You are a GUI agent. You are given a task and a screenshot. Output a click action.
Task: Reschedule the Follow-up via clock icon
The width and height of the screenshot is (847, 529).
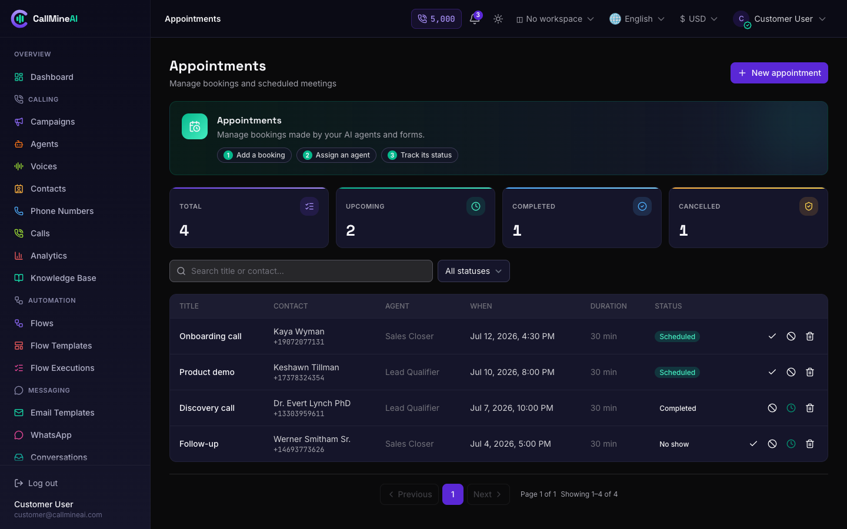(791, 444)
